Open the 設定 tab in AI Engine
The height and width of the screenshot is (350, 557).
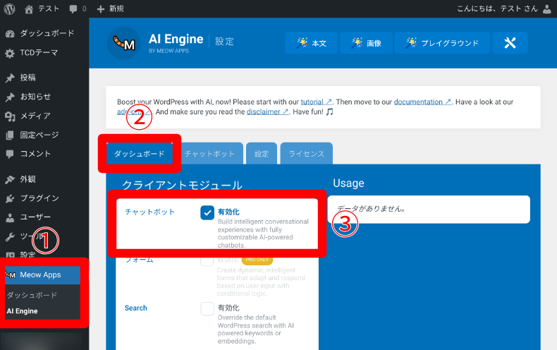[x=262, y=154]
